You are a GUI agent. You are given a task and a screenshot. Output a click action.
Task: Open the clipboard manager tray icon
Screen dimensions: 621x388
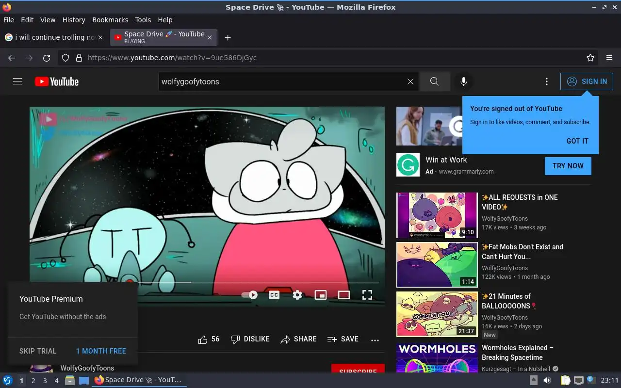click(x=565, y=380)
